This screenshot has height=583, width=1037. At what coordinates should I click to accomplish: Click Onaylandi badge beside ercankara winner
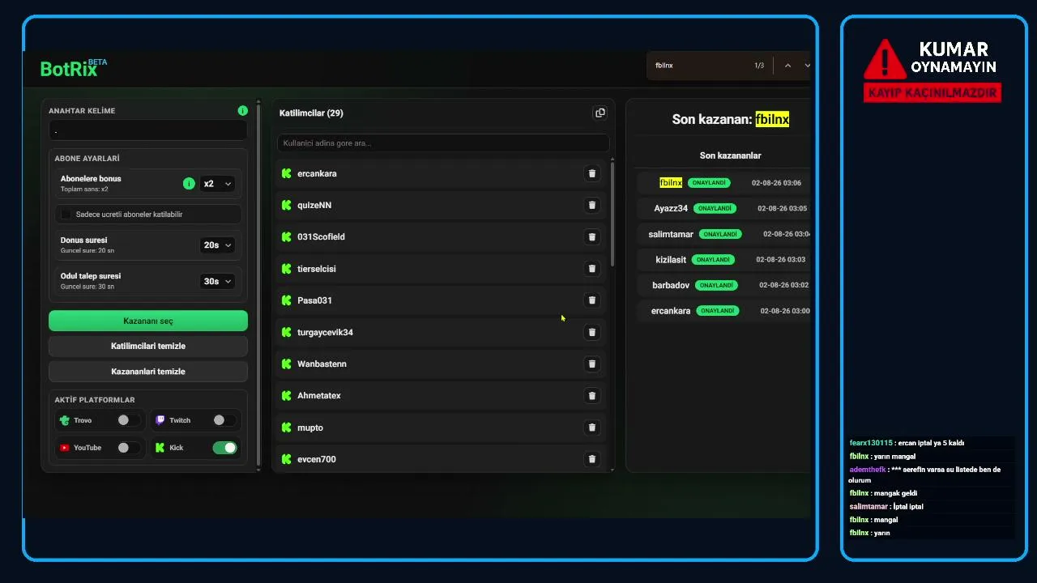718,311
